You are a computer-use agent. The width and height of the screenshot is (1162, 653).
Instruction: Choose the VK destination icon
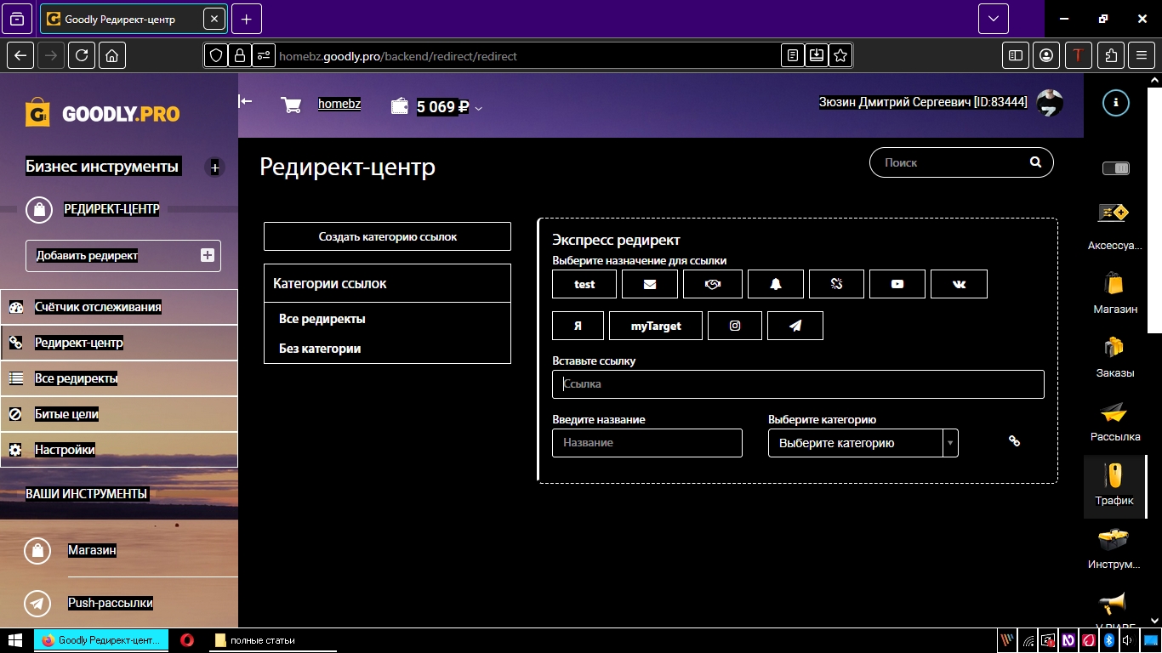pos(960,284)
